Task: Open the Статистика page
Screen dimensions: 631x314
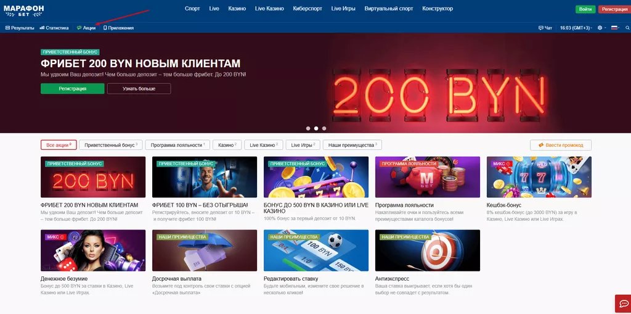Action: point(54,28)
